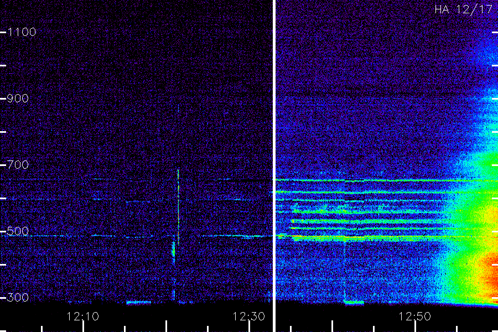Click the 700 frequency axis label
498x332 pixels.
coord(18,165)
